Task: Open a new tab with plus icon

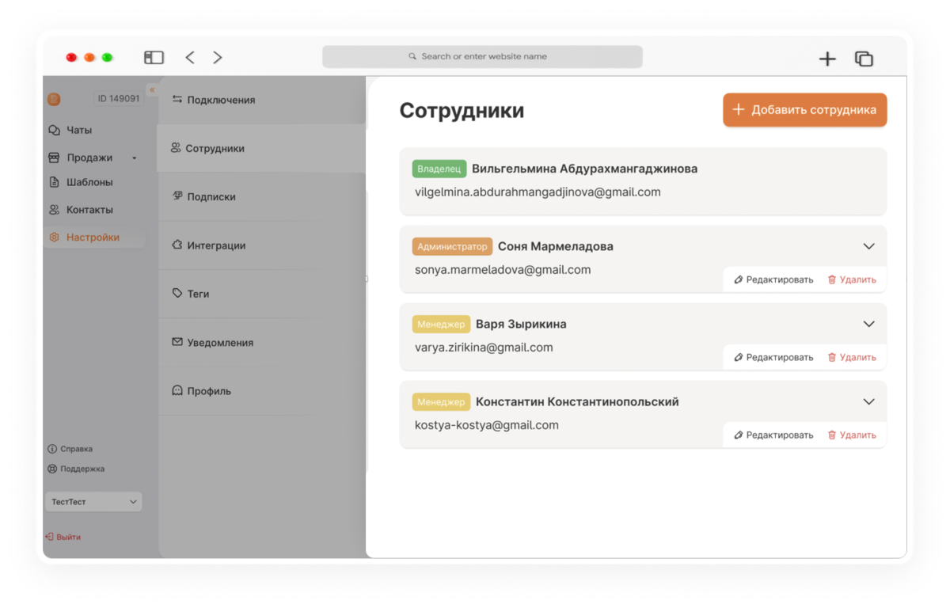Action: (827, 59)
